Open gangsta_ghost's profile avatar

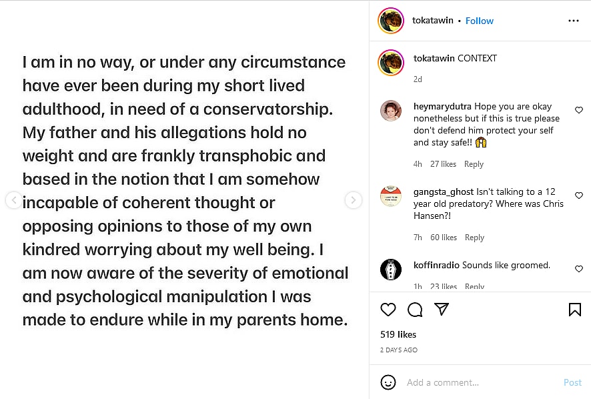[x=391, y=196]
